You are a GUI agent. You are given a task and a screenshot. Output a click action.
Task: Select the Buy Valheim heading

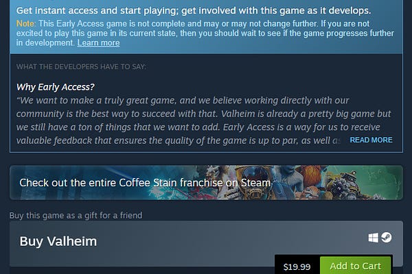58,241
